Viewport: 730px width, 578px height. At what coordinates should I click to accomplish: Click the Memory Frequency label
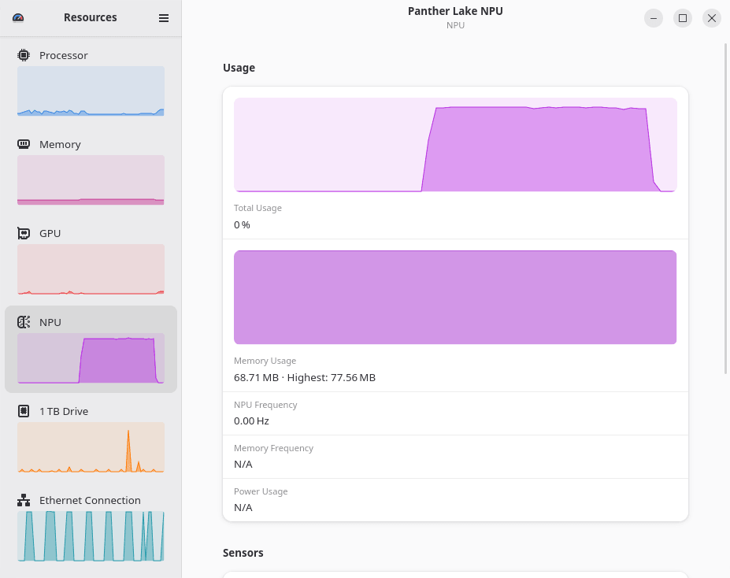273,448
